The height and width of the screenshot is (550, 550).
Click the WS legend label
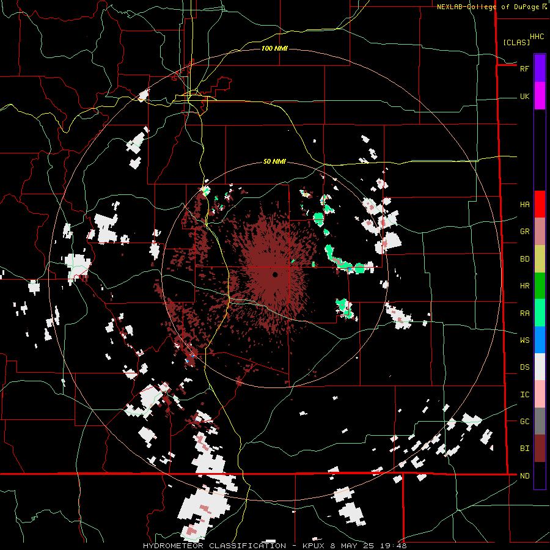[524, 340]
